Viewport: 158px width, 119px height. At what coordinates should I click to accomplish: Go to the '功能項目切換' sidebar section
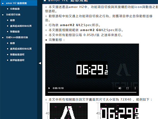[x=13, y=15]
